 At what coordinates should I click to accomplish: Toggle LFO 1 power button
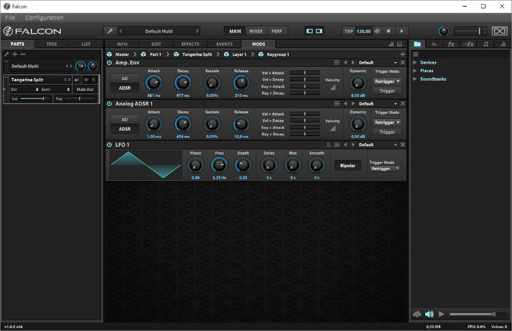point(110,145)
